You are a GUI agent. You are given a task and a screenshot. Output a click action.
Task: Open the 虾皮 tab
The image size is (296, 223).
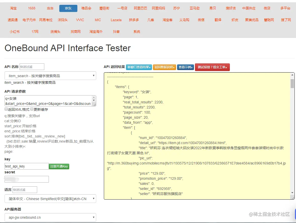coord(235,20)
